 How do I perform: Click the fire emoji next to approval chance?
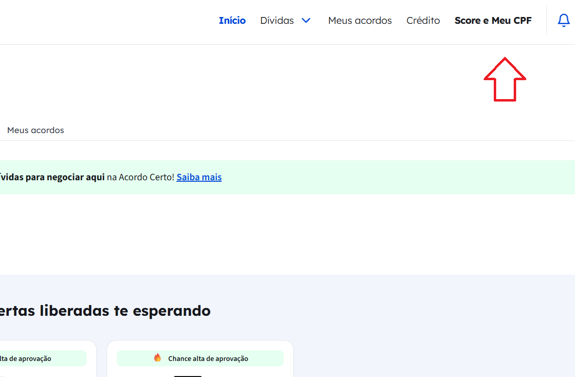157,358
